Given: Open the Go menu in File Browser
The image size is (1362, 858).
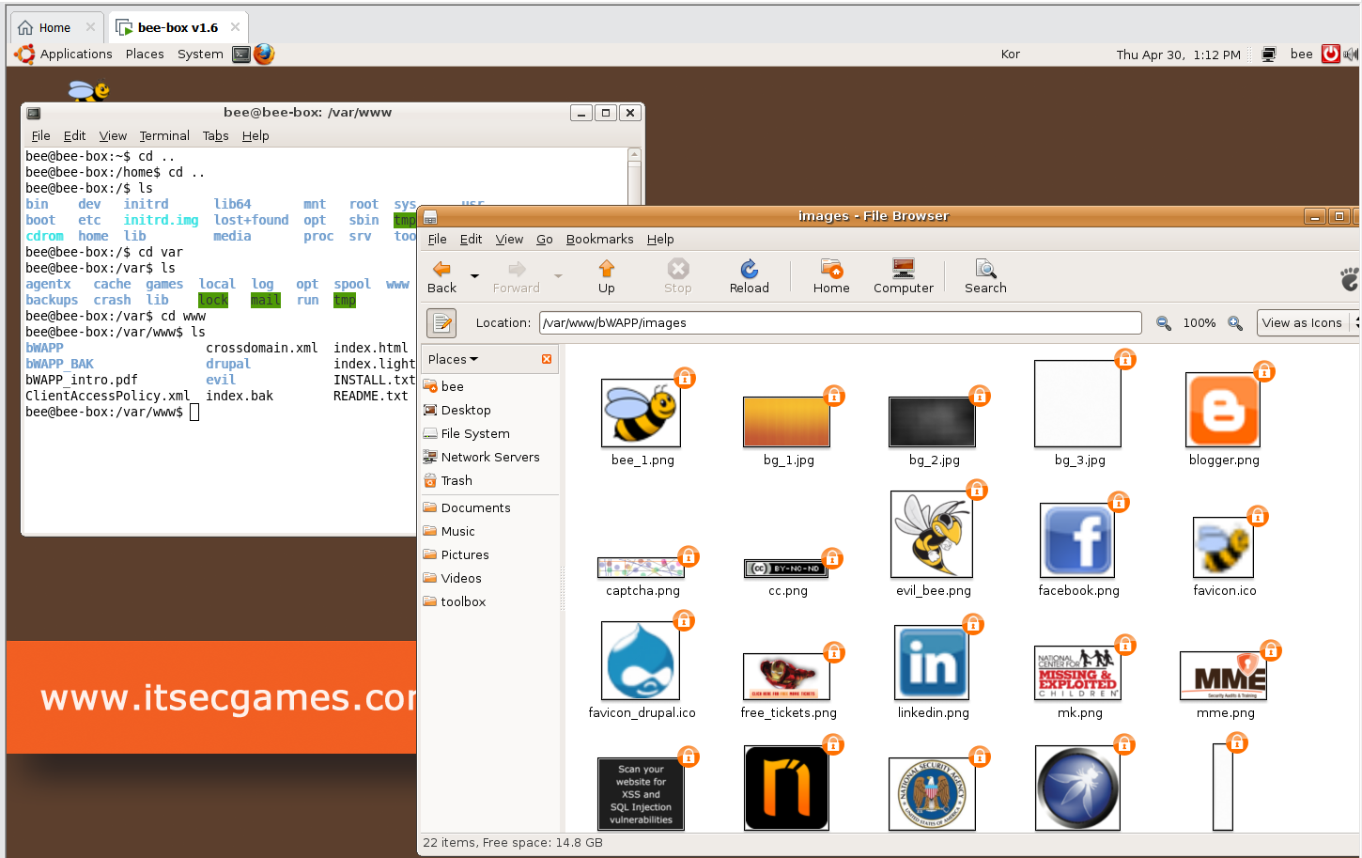Looking at the screenshot, I should coord(545,240).
